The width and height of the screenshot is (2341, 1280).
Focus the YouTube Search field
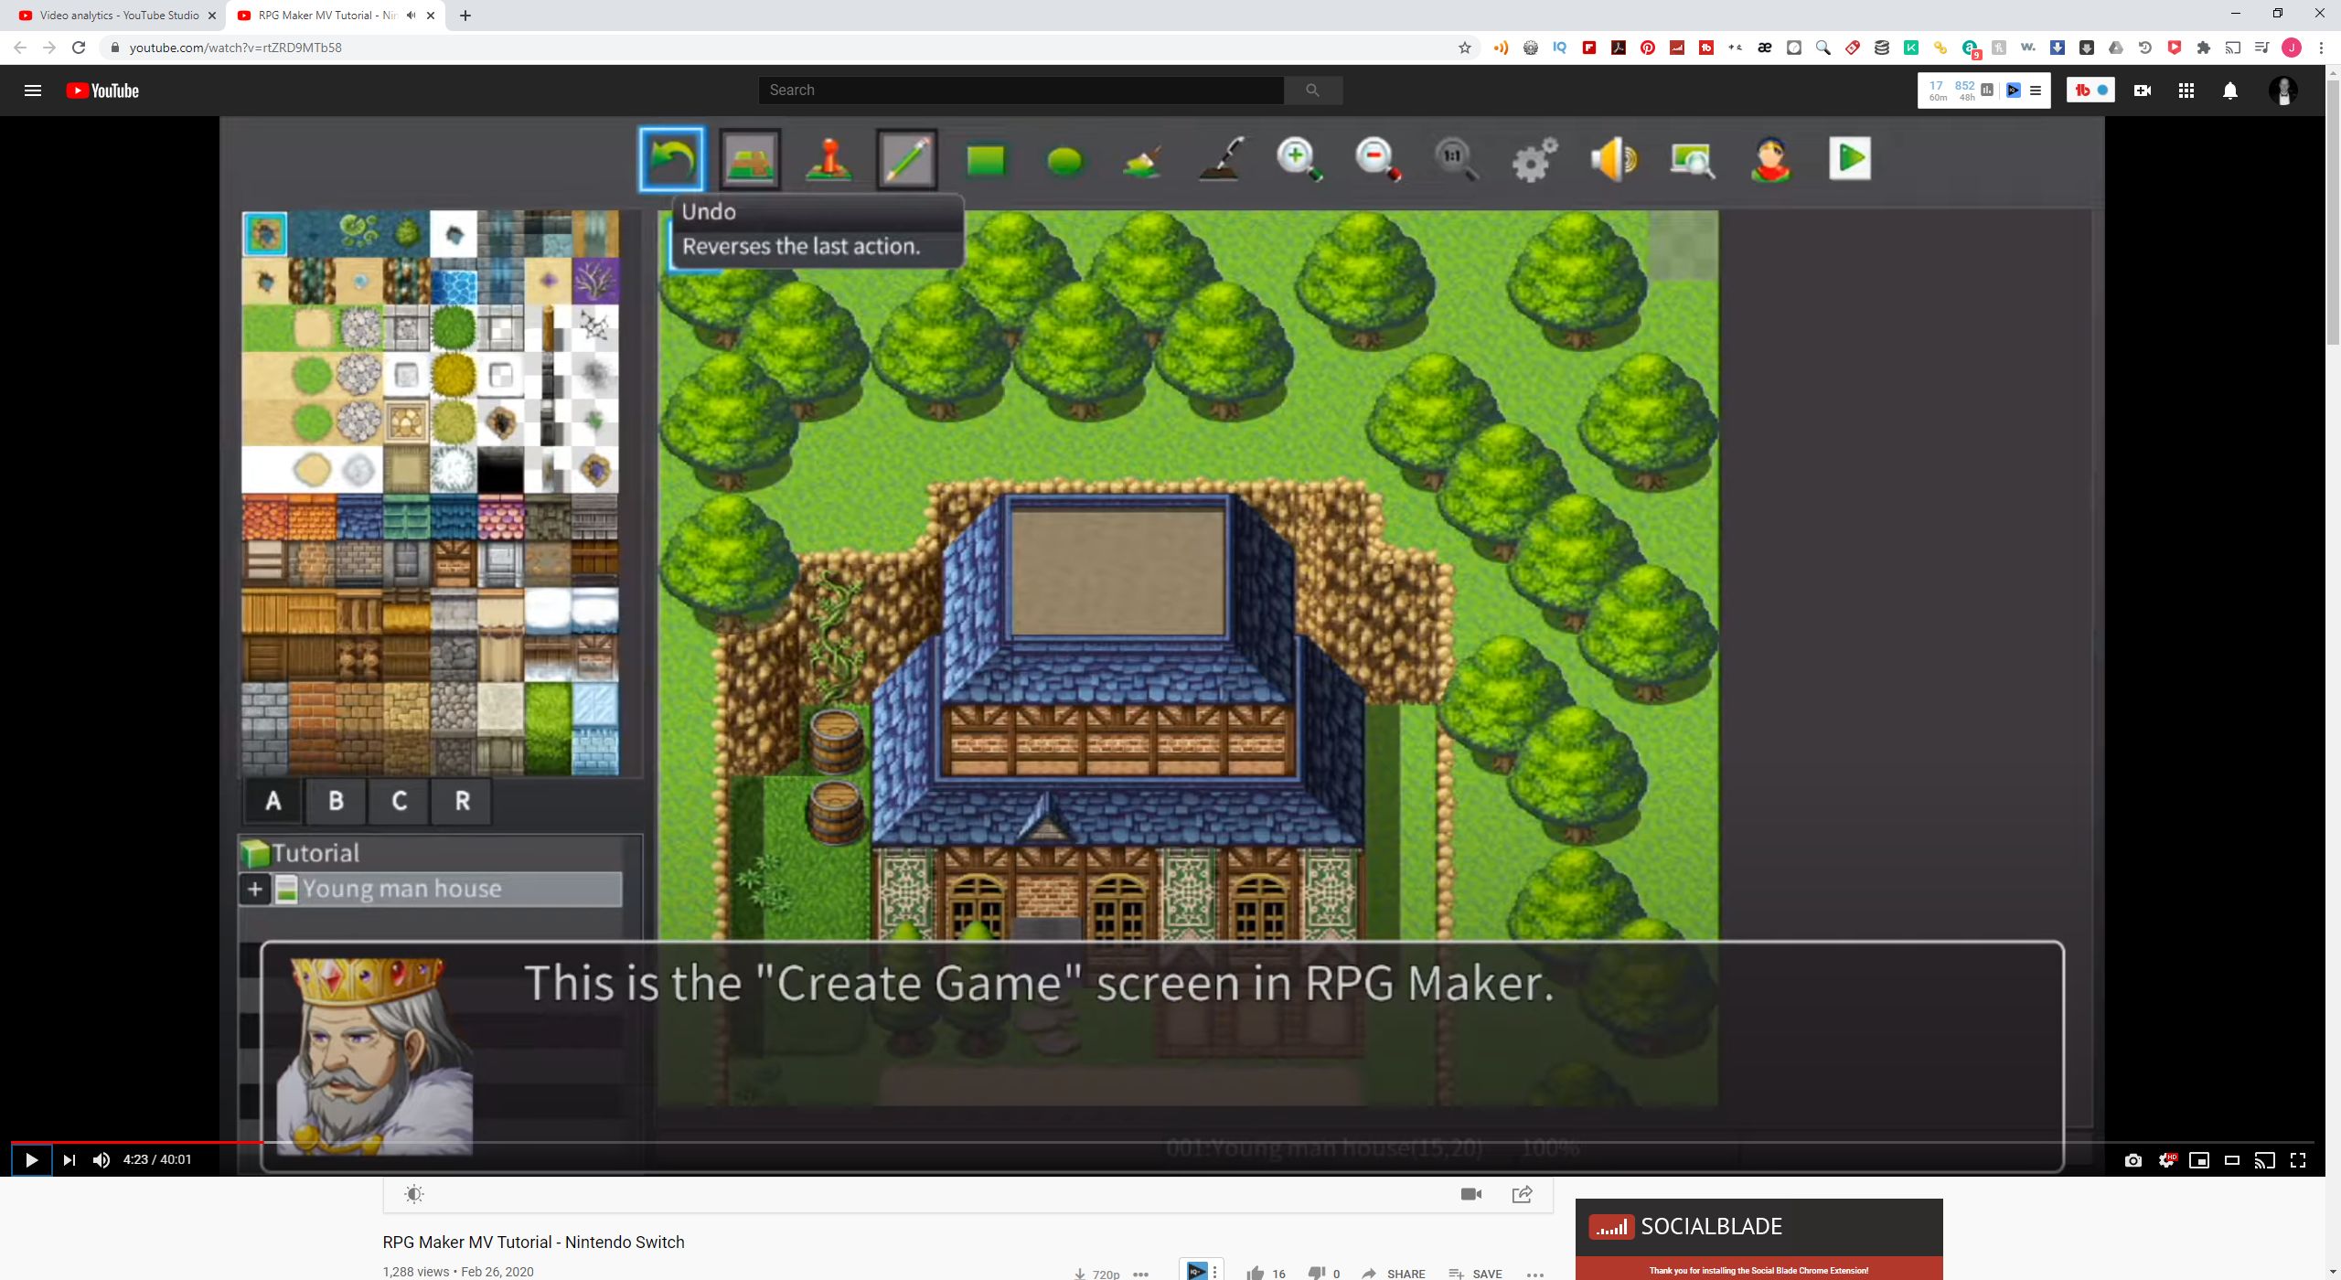tap(1021, 91)
